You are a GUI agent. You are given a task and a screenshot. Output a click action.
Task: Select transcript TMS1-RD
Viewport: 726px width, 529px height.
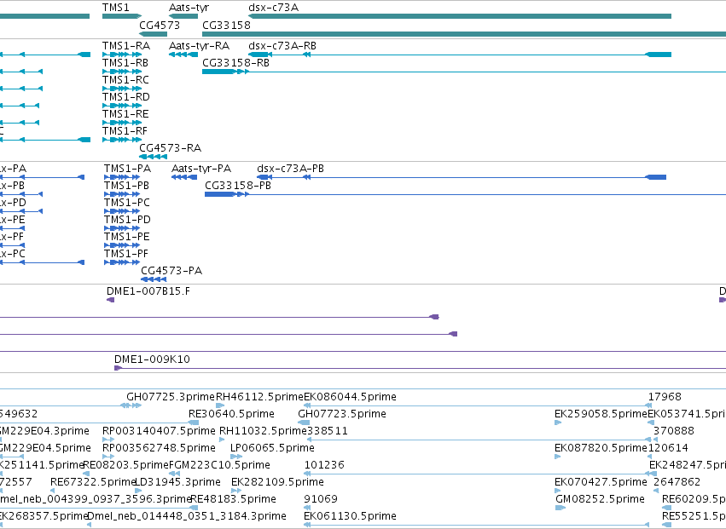coord(126,97)
